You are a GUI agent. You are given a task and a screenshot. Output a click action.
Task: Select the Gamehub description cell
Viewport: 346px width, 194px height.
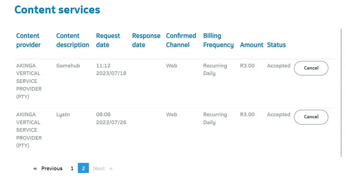(x=68, y=66)
